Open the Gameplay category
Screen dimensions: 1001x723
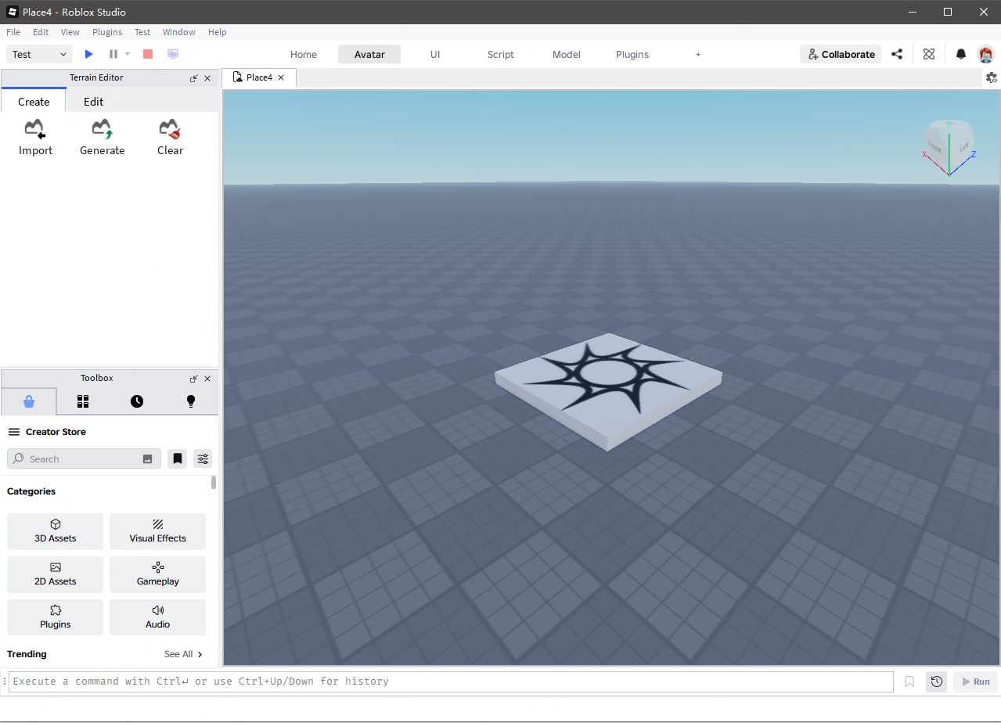(x=158, y=574)
